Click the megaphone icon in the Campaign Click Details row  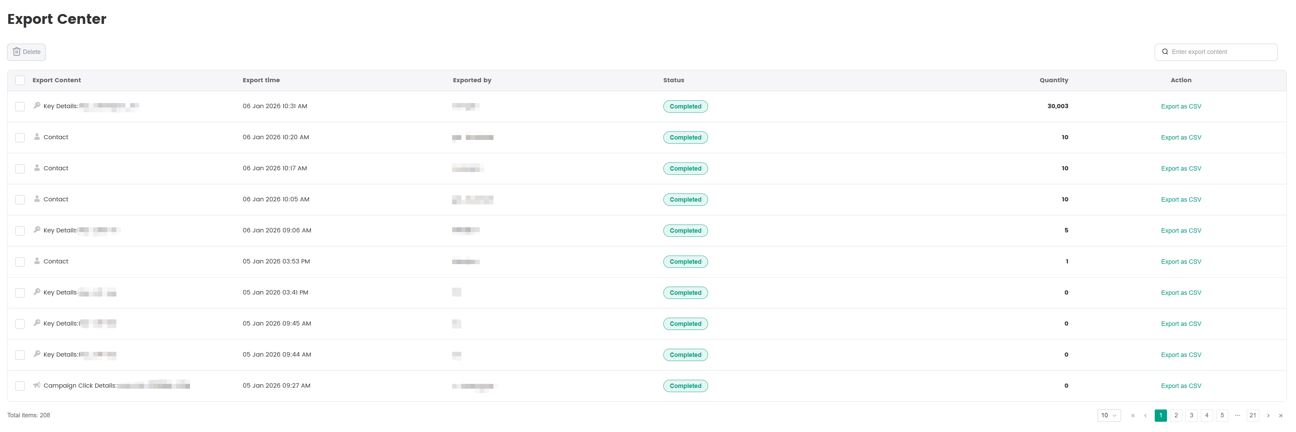tap(37, 385)
